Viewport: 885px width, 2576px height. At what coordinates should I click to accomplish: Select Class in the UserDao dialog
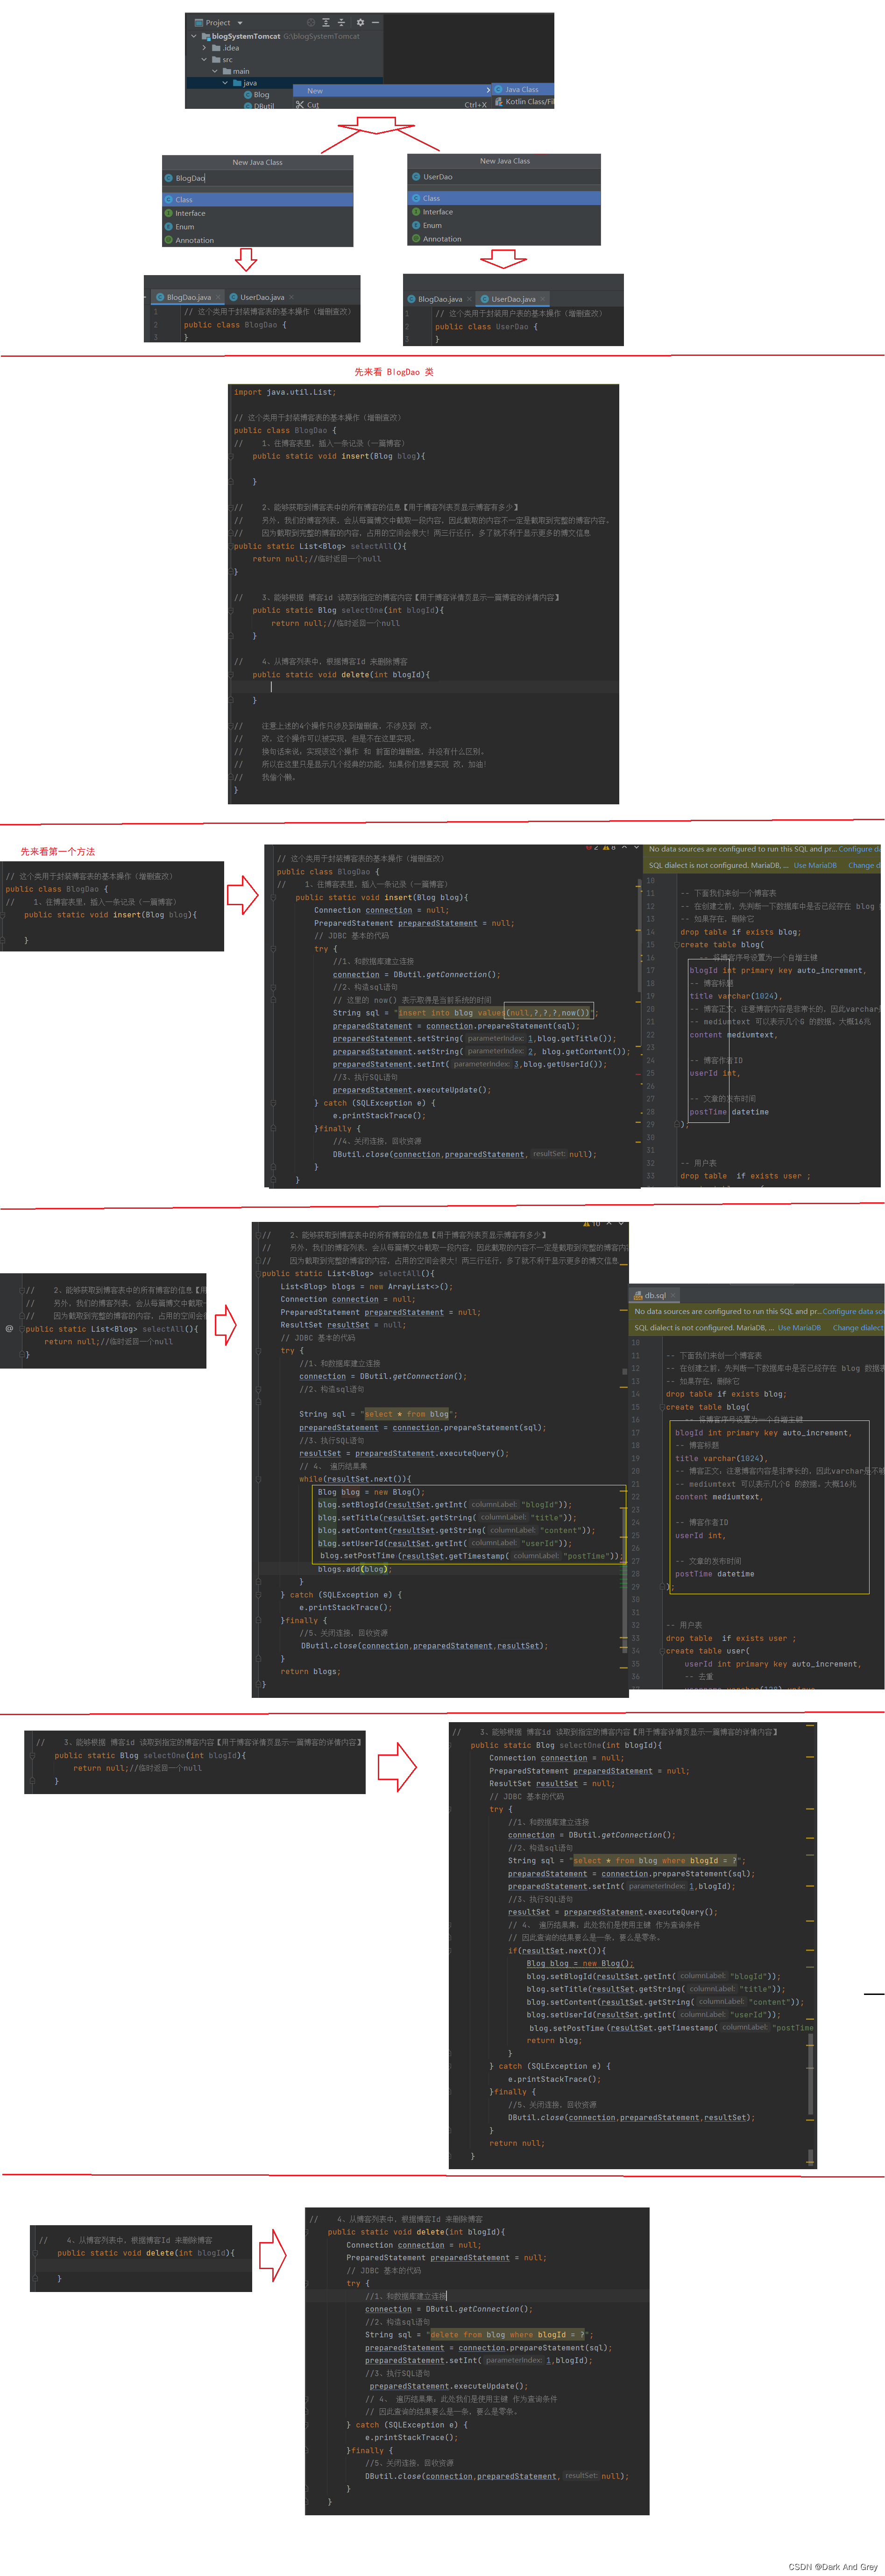505,199
